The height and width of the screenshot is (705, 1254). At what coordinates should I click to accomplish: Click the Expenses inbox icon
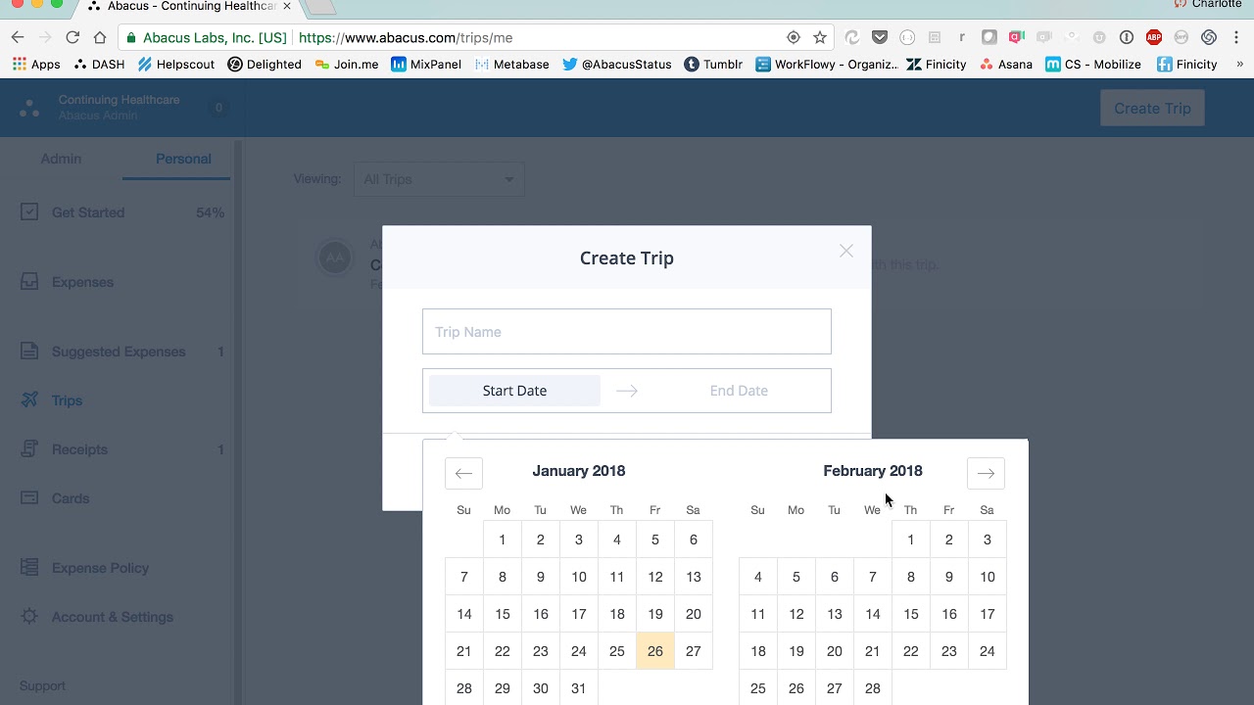pos(29,282)
